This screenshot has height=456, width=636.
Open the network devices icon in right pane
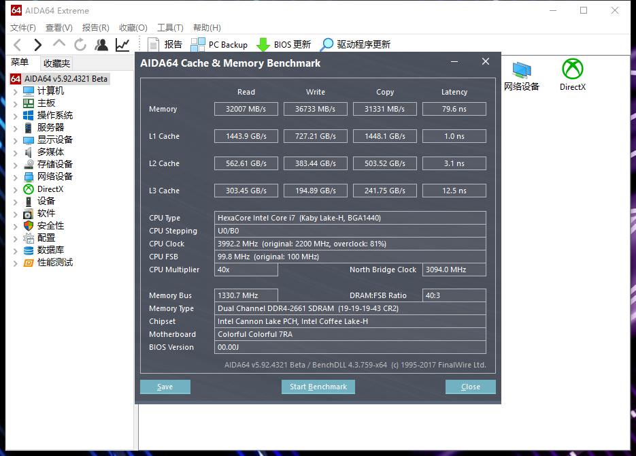click(x=522, y=70)
